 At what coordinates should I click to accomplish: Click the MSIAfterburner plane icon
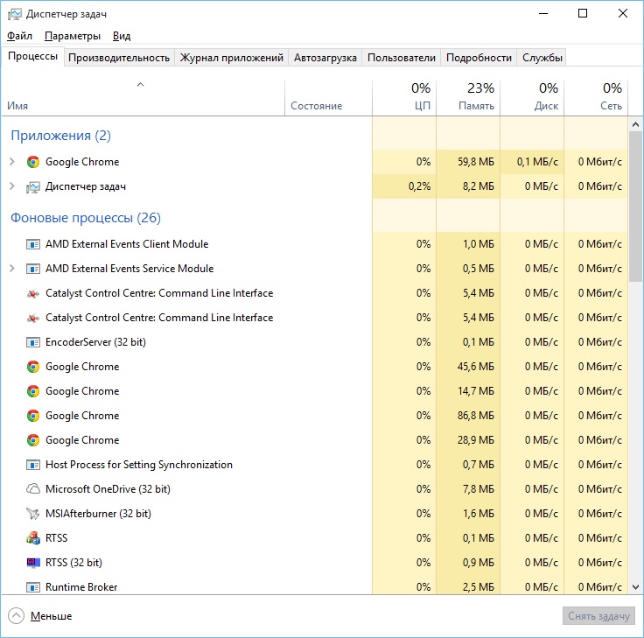click(33, 514)
